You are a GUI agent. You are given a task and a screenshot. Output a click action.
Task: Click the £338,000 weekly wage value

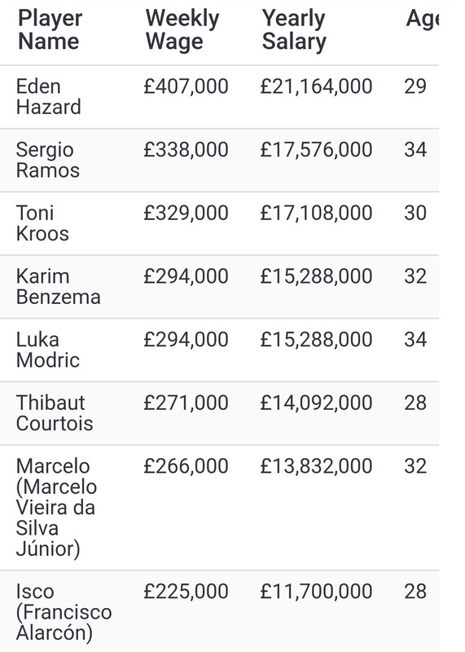click(186, 150)
